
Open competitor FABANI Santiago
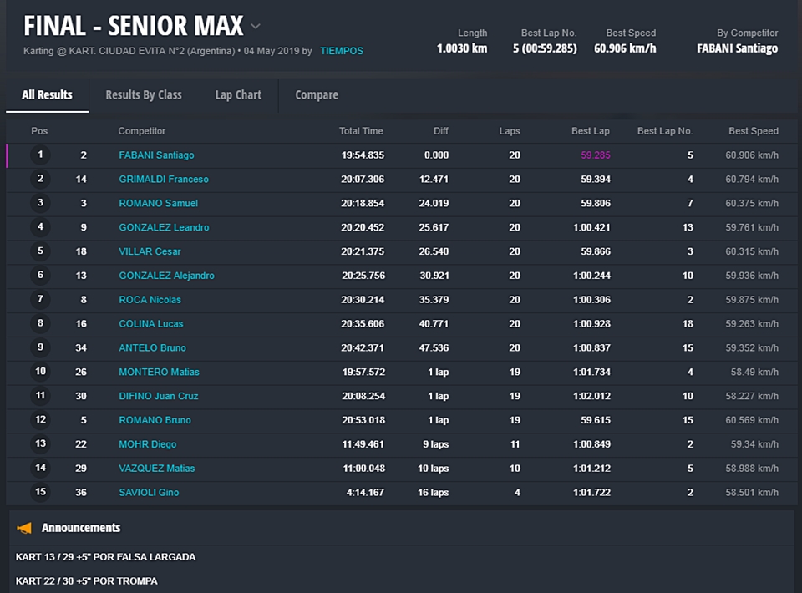point(156,155)
